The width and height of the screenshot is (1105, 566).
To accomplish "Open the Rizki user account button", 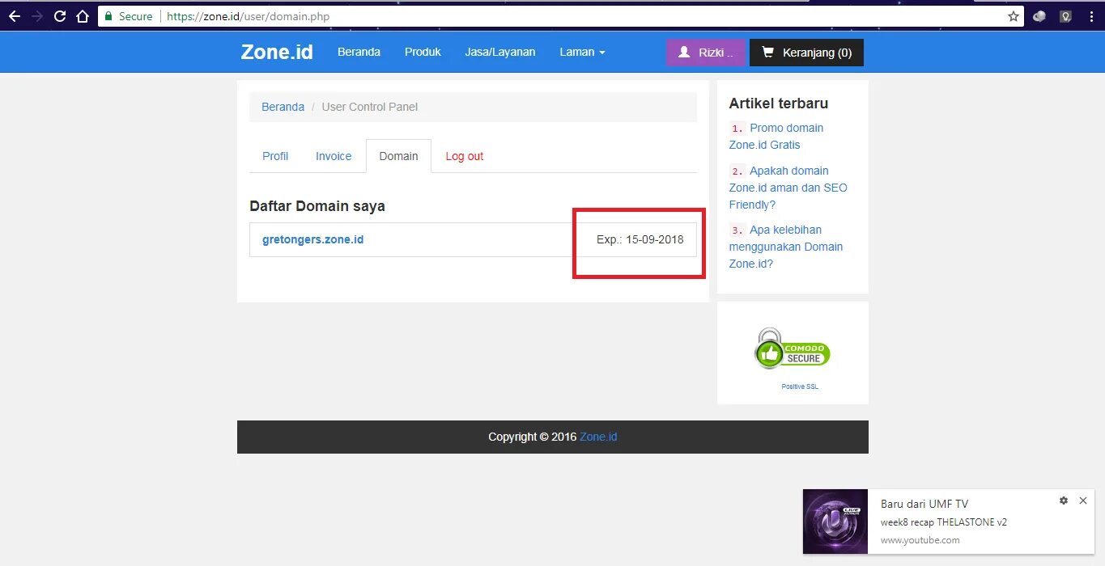I will 705,53.
